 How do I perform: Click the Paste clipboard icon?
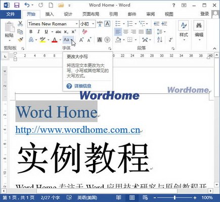pos(9,27)
